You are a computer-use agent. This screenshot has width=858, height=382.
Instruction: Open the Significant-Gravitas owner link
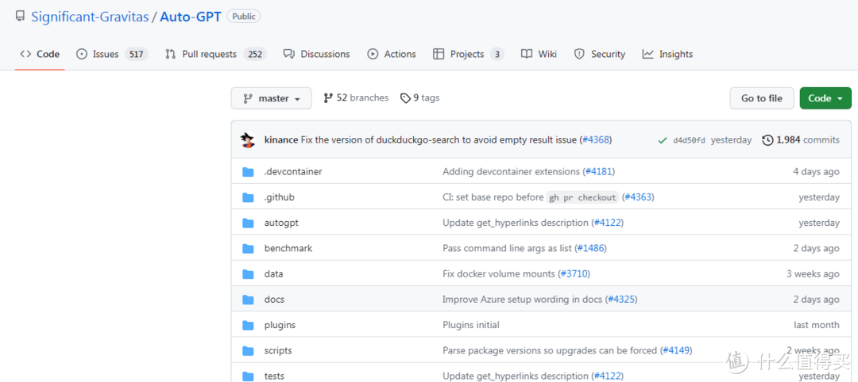click(87, 17)
